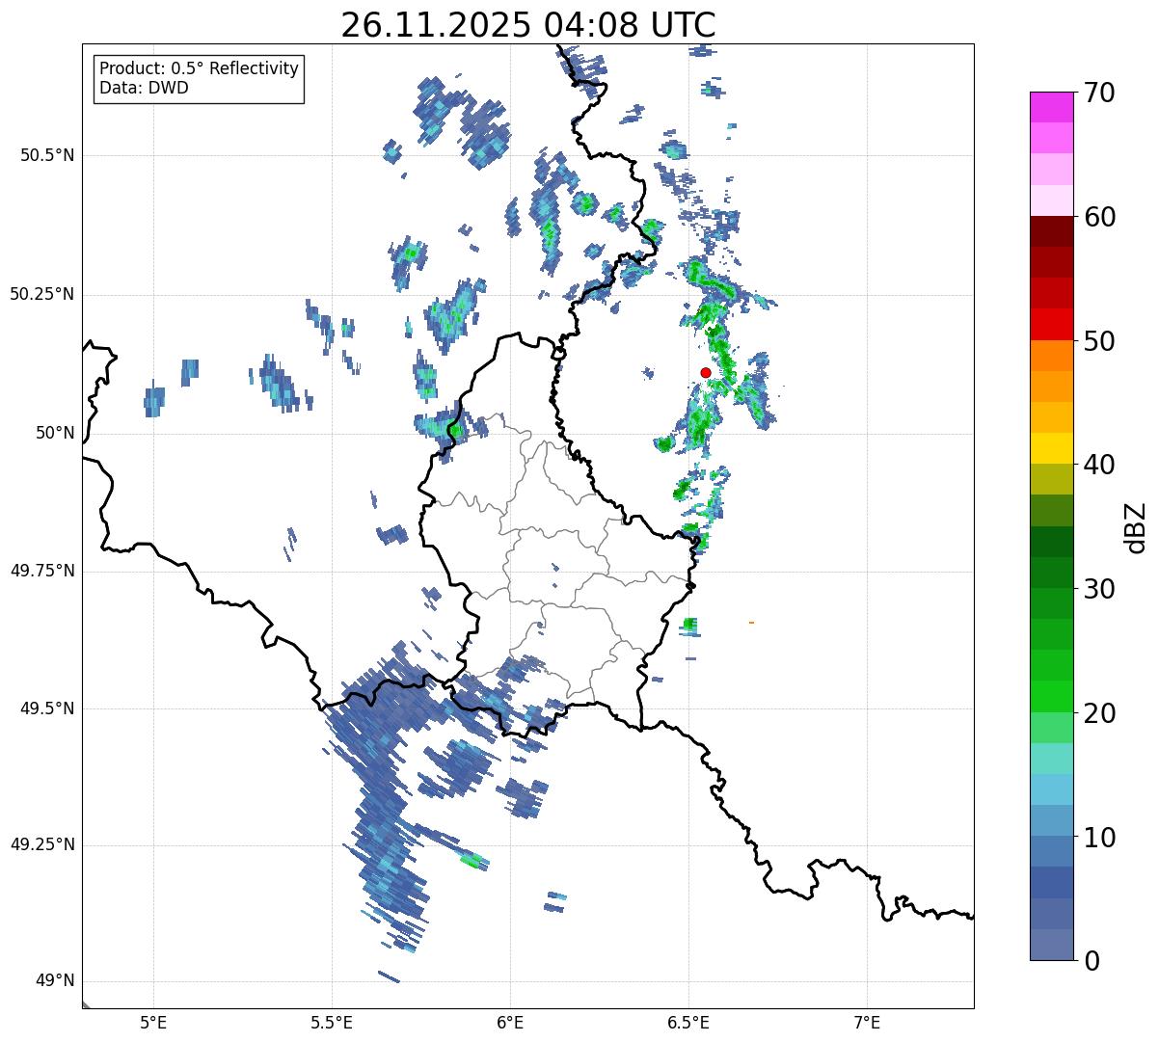
Task: Click the 49.5°N latitude label
Action: 47,708
